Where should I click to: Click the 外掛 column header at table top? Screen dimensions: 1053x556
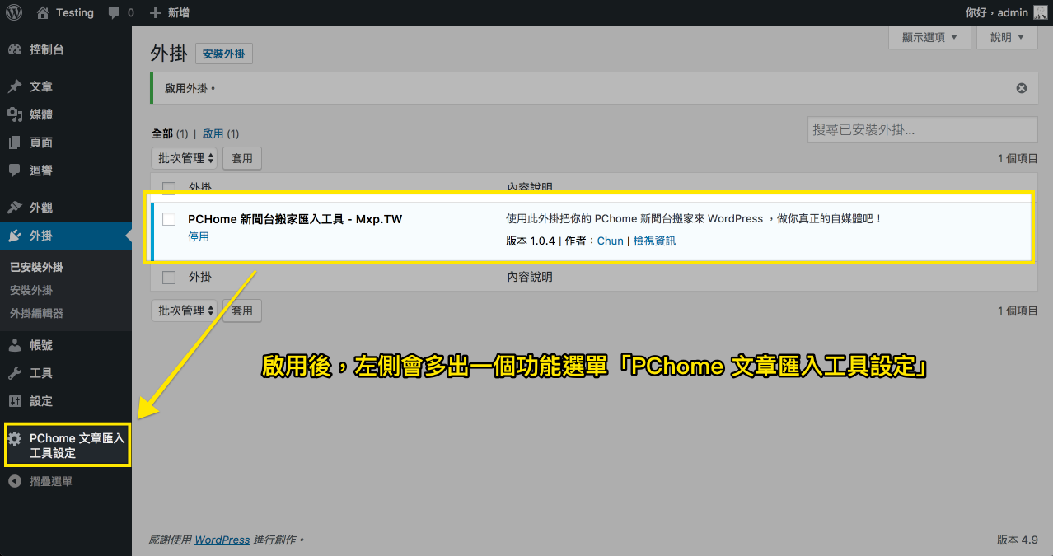pyautogui.click(x=200, y=187)
